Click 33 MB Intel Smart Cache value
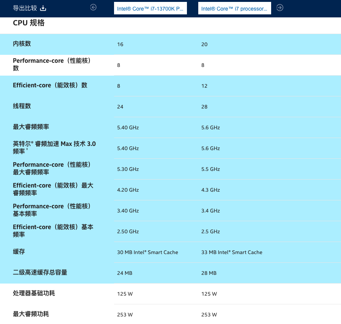341x324 pixels. [231, 252]
